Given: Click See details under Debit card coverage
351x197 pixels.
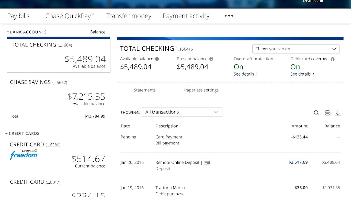Looking at the screenshot, I should point(302,74).
